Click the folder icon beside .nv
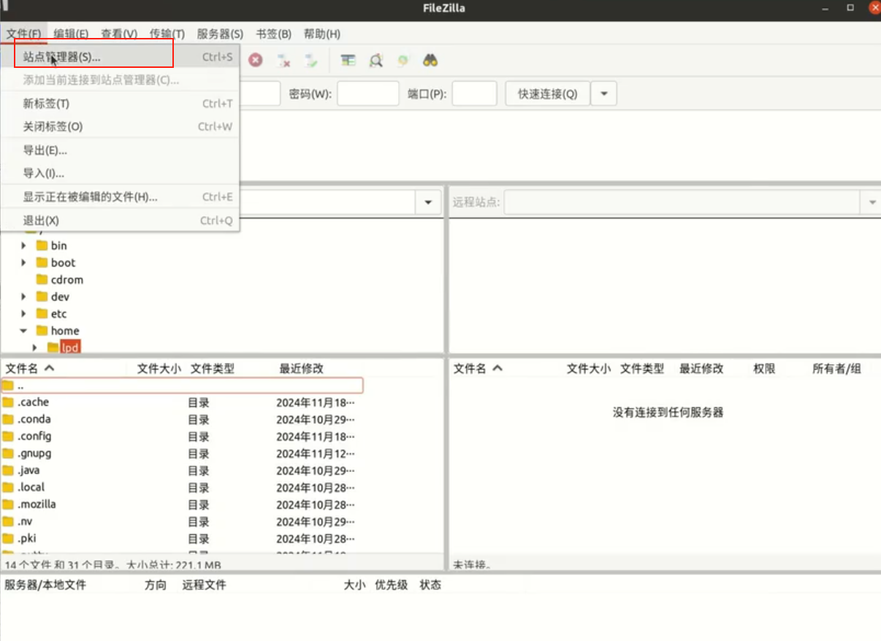The height and width of the screenshot is (641, 881). (8, 521)
